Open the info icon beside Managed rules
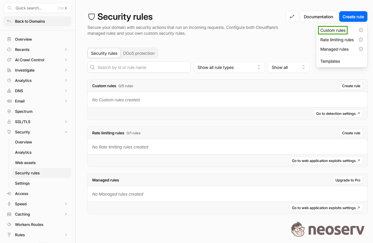The image size is (373, 243). [361, 49]
